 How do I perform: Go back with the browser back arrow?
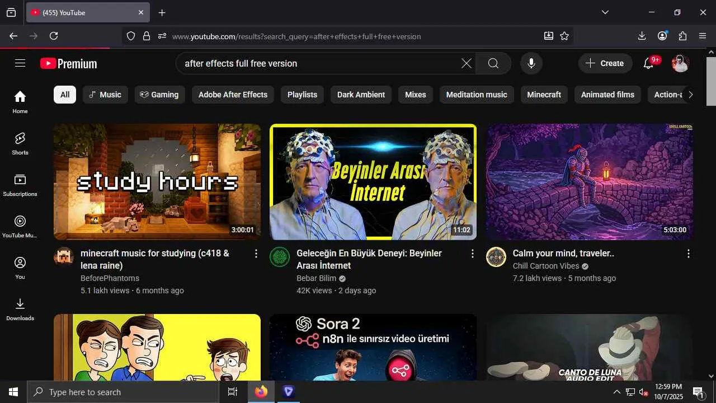coord(13,36)
